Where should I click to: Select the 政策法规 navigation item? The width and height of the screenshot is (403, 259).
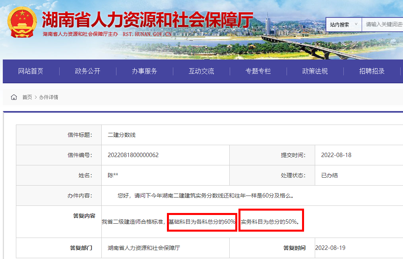click(315, 71)
